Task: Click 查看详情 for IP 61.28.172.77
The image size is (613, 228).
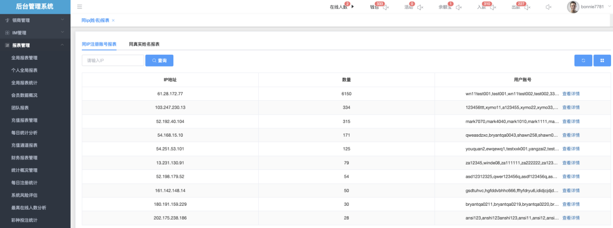Action: [571, 94]
